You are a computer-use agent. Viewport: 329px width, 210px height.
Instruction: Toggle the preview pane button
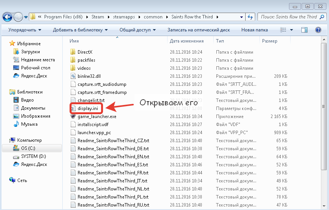coord(304,30)
